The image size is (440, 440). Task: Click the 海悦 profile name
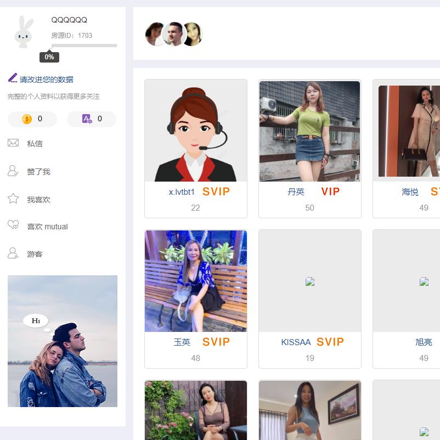click(x=410, y=192)
